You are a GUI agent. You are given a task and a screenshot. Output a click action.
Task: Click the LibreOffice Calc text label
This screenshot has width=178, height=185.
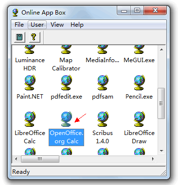pyautogui.click(x=30, y=137)
